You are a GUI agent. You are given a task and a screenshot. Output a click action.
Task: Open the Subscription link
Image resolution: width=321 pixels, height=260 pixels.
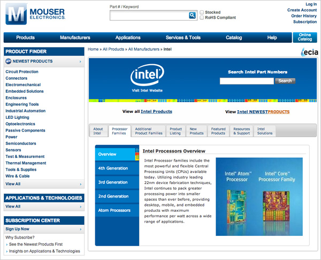(x=305, y=22)
